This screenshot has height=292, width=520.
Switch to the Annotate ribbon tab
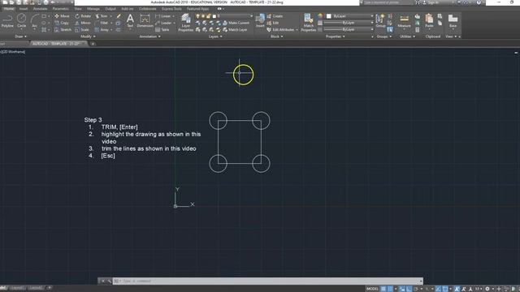40,9
